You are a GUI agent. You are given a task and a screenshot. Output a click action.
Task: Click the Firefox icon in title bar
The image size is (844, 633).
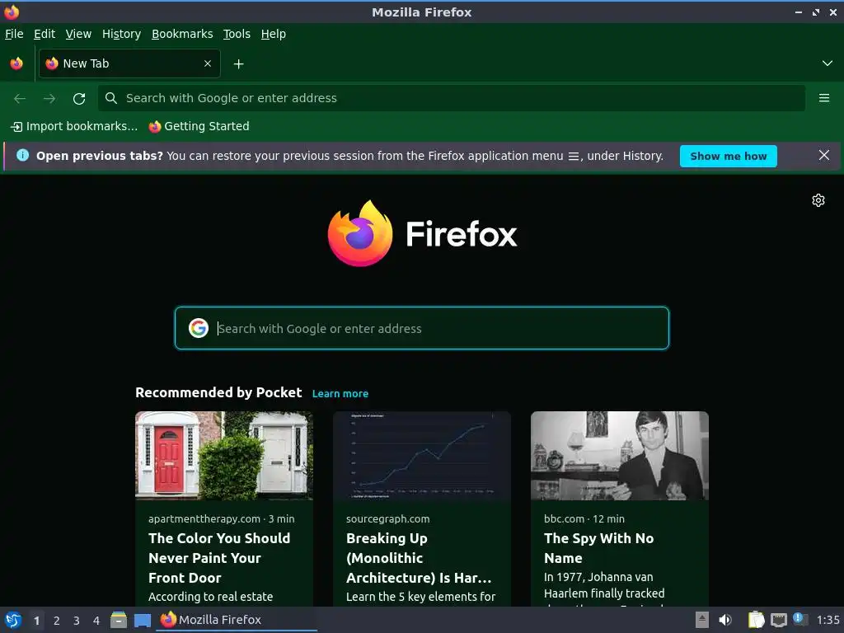tap(12, 12)
